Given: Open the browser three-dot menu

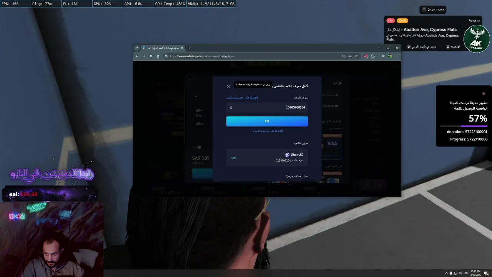Looking at the screenshot, I should pos(397,56).
